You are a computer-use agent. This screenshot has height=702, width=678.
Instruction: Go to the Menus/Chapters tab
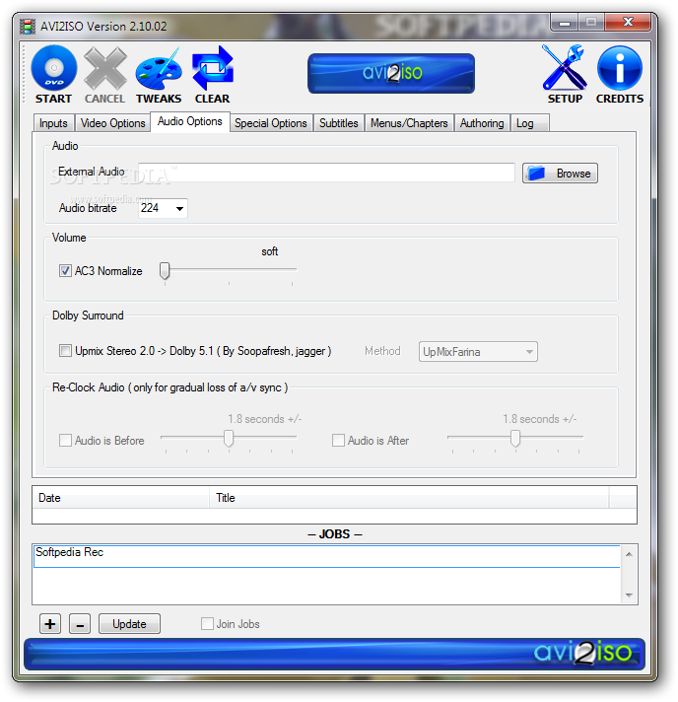pyautogui.click(x=409, y=123)
